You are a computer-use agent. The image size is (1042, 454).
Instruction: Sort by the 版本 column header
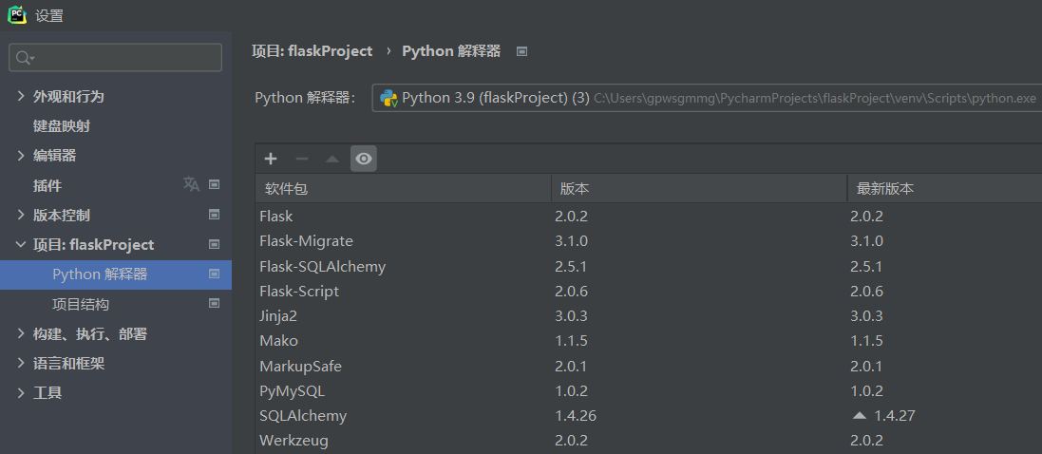(699, 189)
